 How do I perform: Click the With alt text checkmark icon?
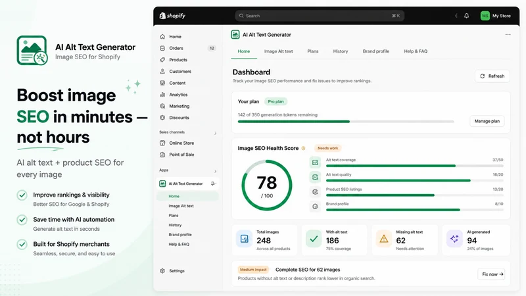tap(314, 239)
